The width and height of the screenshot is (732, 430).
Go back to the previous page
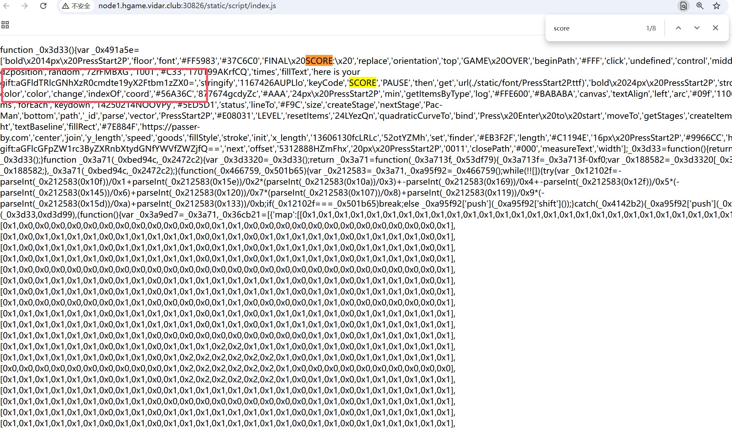[7, 6]
